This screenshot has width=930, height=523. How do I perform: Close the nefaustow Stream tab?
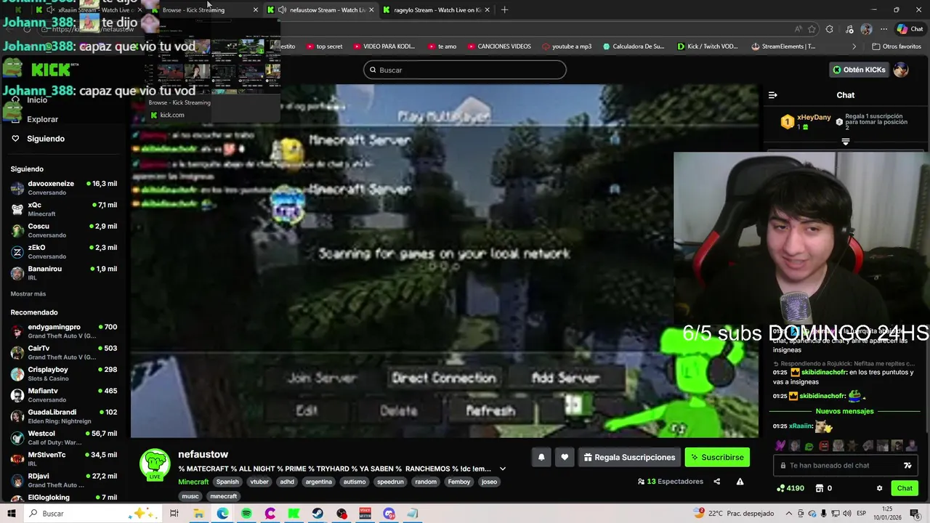click(372, 10)
